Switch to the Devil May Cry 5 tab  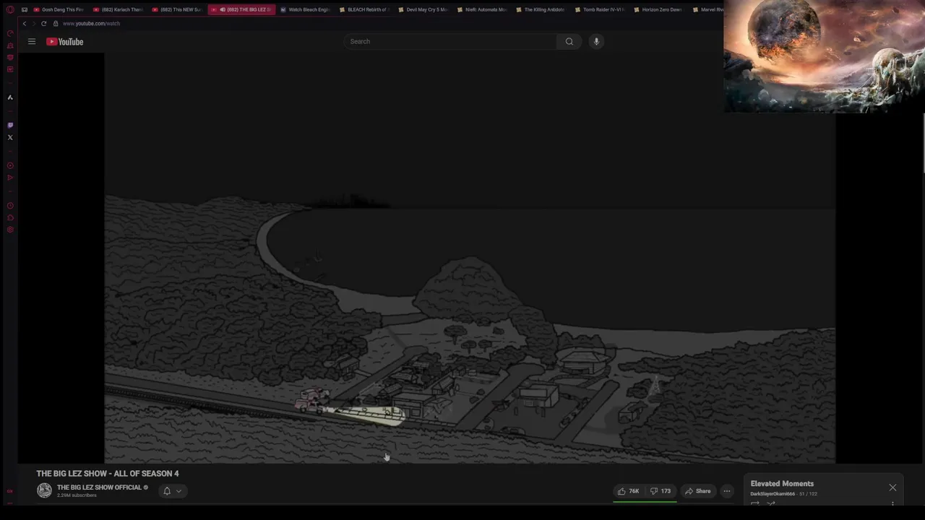(x=423, y=9)
